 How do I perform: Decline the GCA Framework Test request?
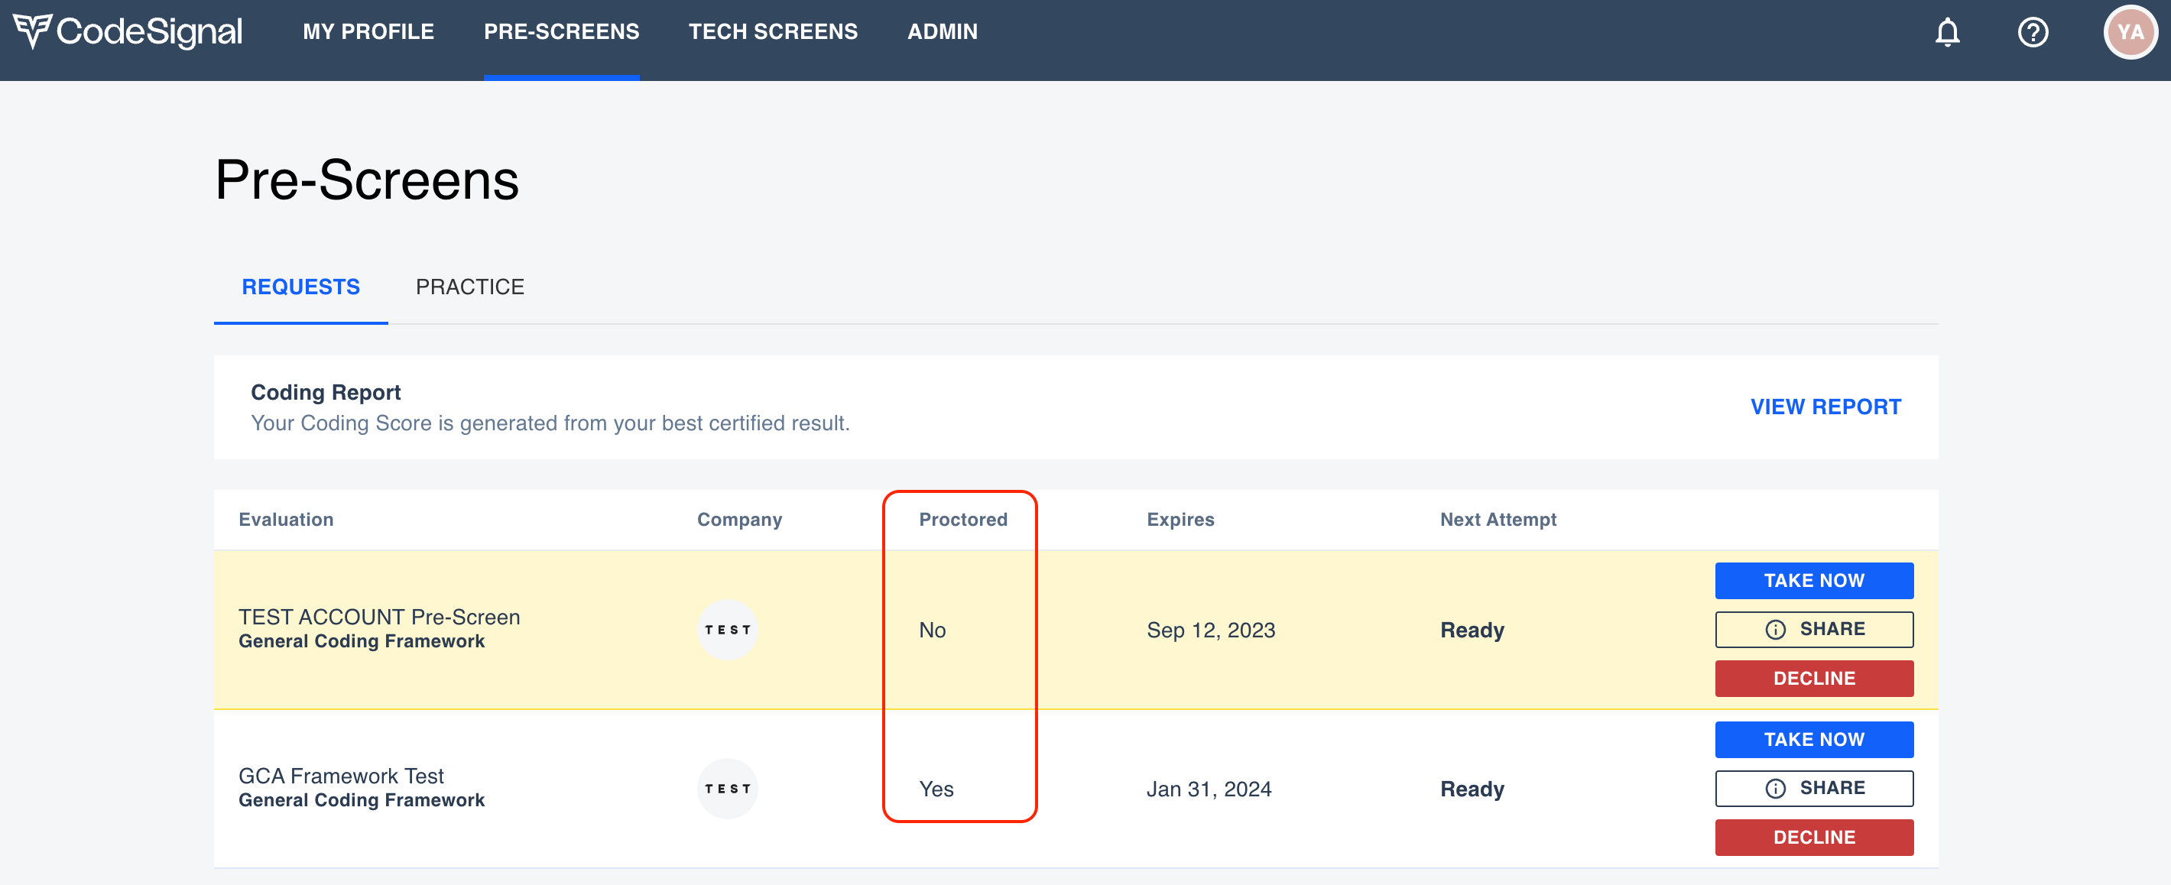click(1814, 837)
